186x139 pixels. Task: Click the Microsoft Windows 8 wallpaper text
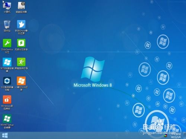(93, 85)
